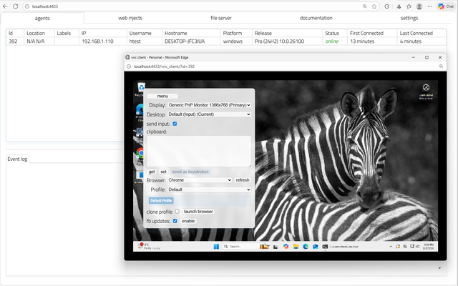Open the Display monitor dropdown

click(x=209, y=104)
